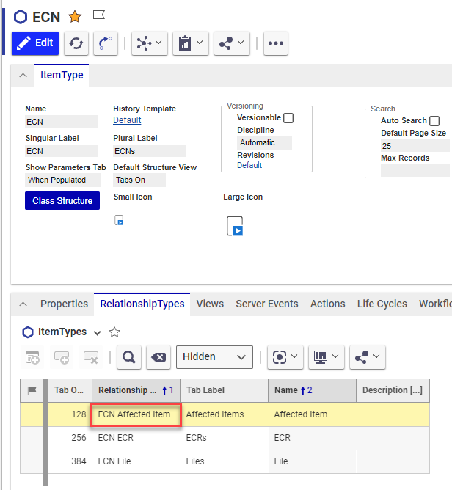Open the Hidden dropdown in relationships toolbar

(x=214, y=357)
